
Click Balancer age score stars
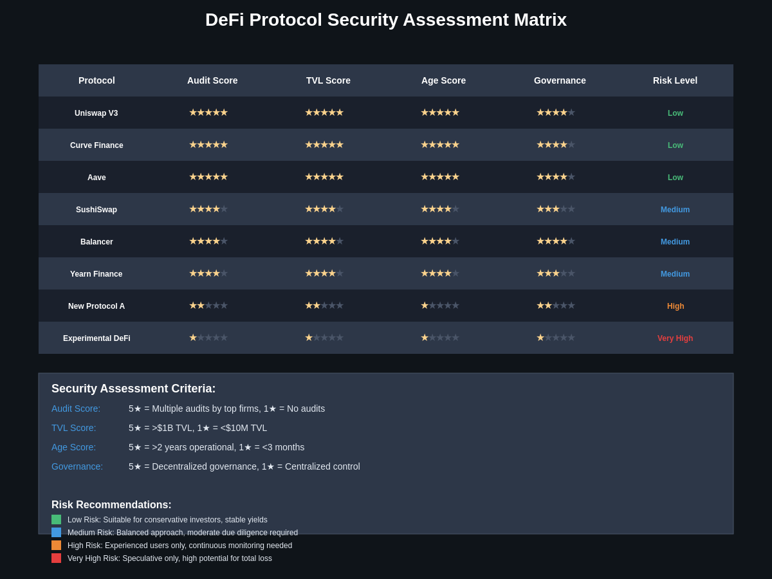click(x=440, y=241)
